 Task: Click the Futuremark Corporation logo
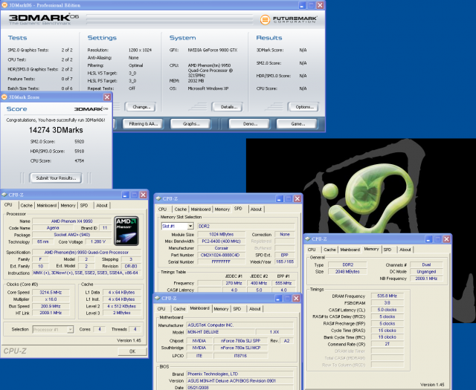(289, 20)
